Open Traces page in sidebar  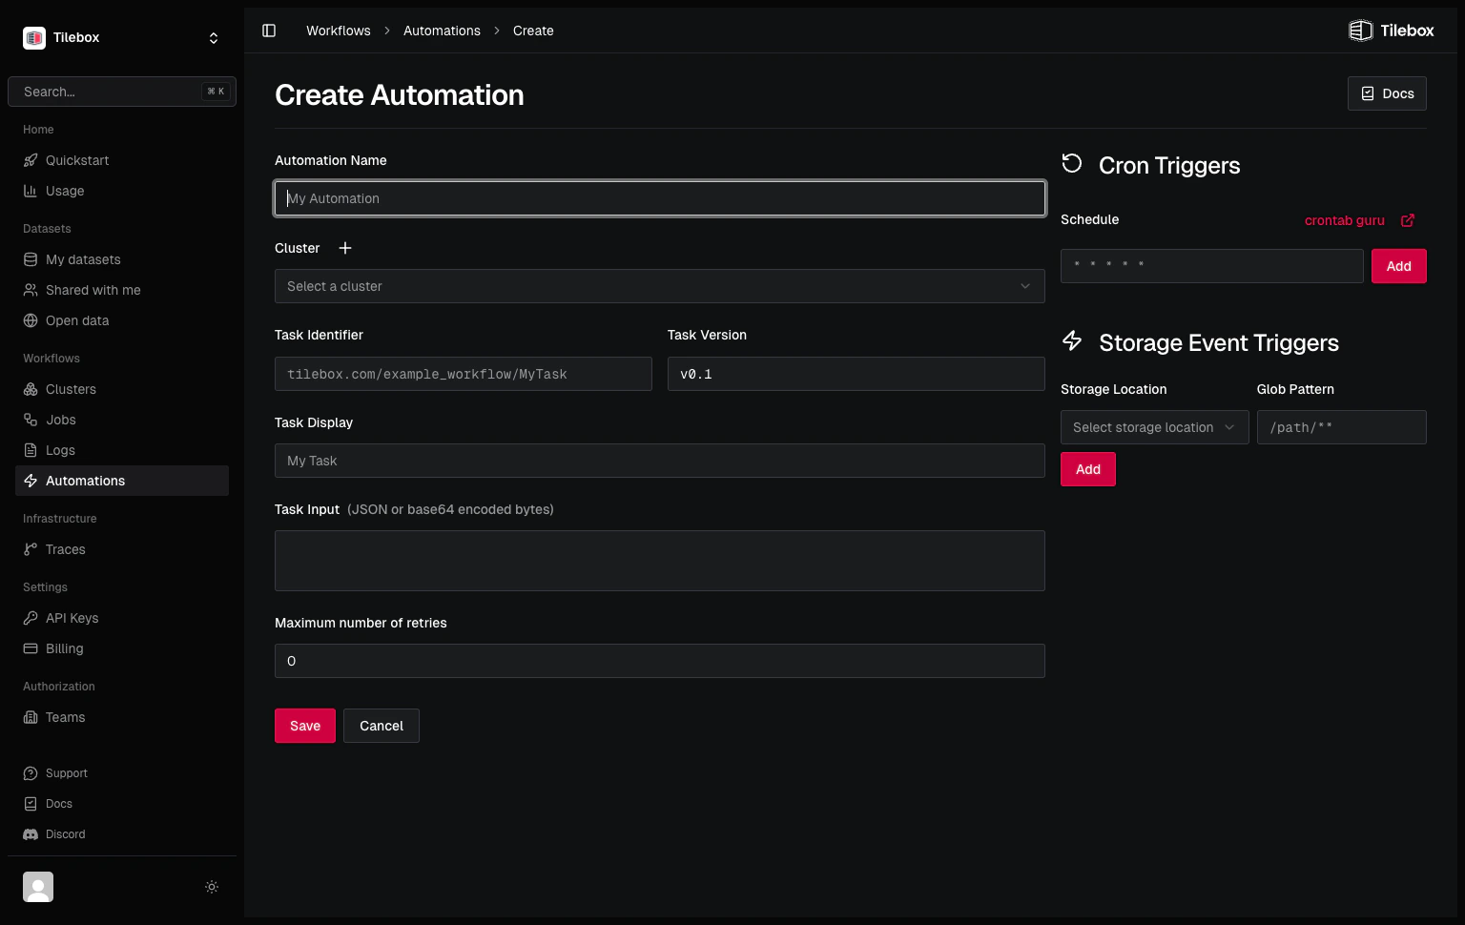pos(122,549)
